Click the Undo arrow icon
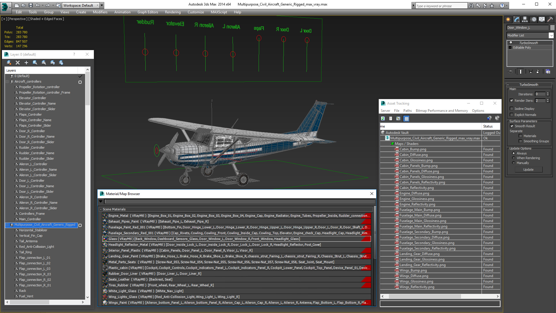The width and height of the screenshot is (556, 313). tap(37, 5)
